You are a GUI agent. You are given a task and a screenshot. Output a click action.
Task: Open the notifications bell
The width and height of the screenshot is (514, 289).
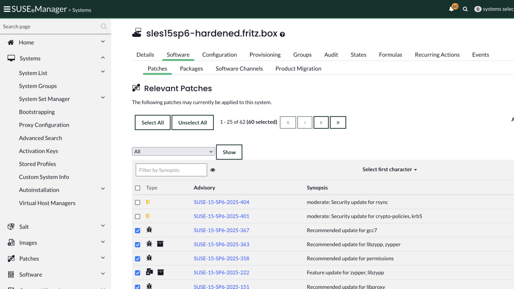[451, 9]
